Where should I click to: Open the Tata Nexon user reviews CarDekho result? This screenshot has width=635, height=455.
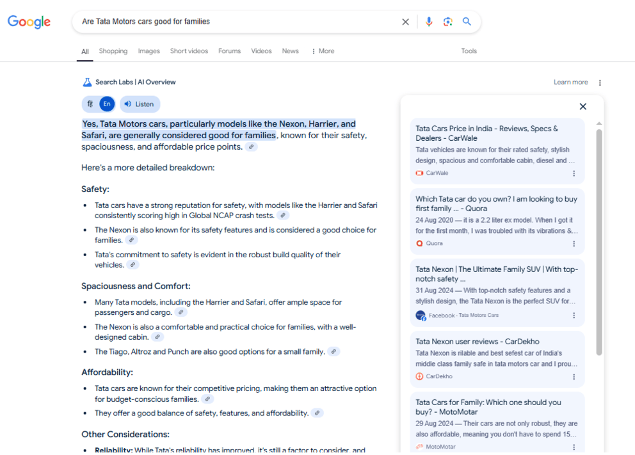coord(477,342)
